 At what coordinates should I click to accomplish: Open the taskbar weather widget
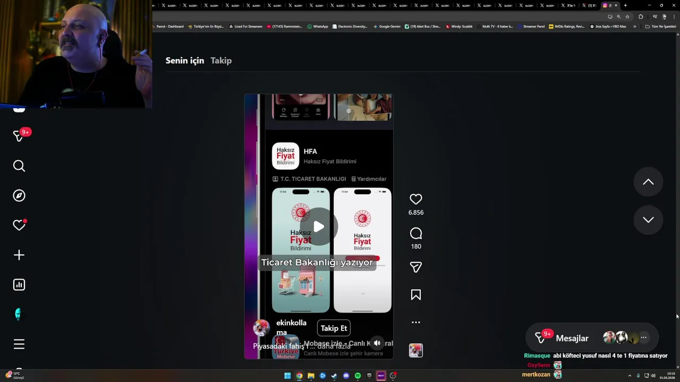coord(14,376)
